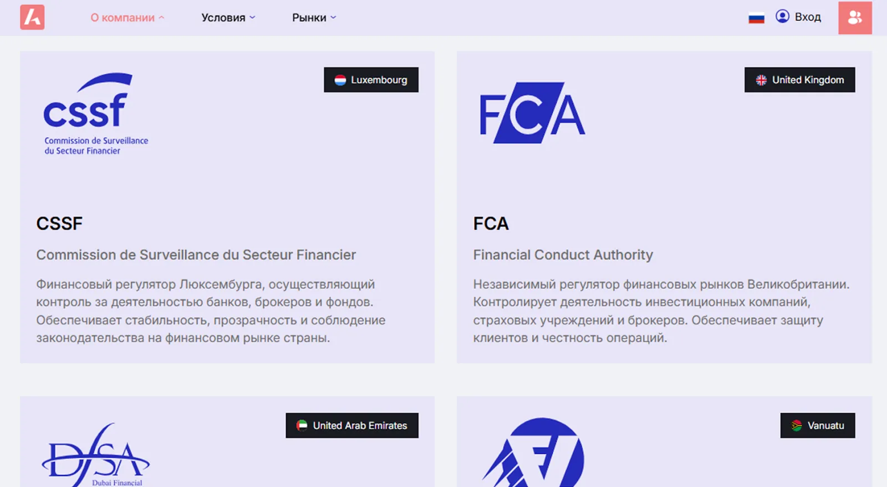Click the user profile icon beside Вход
Screen dimensions: 887x487
point(782,17)
